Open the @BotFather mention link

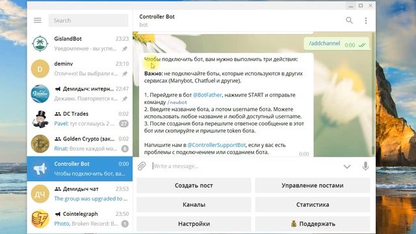click(x=207, y=95)
